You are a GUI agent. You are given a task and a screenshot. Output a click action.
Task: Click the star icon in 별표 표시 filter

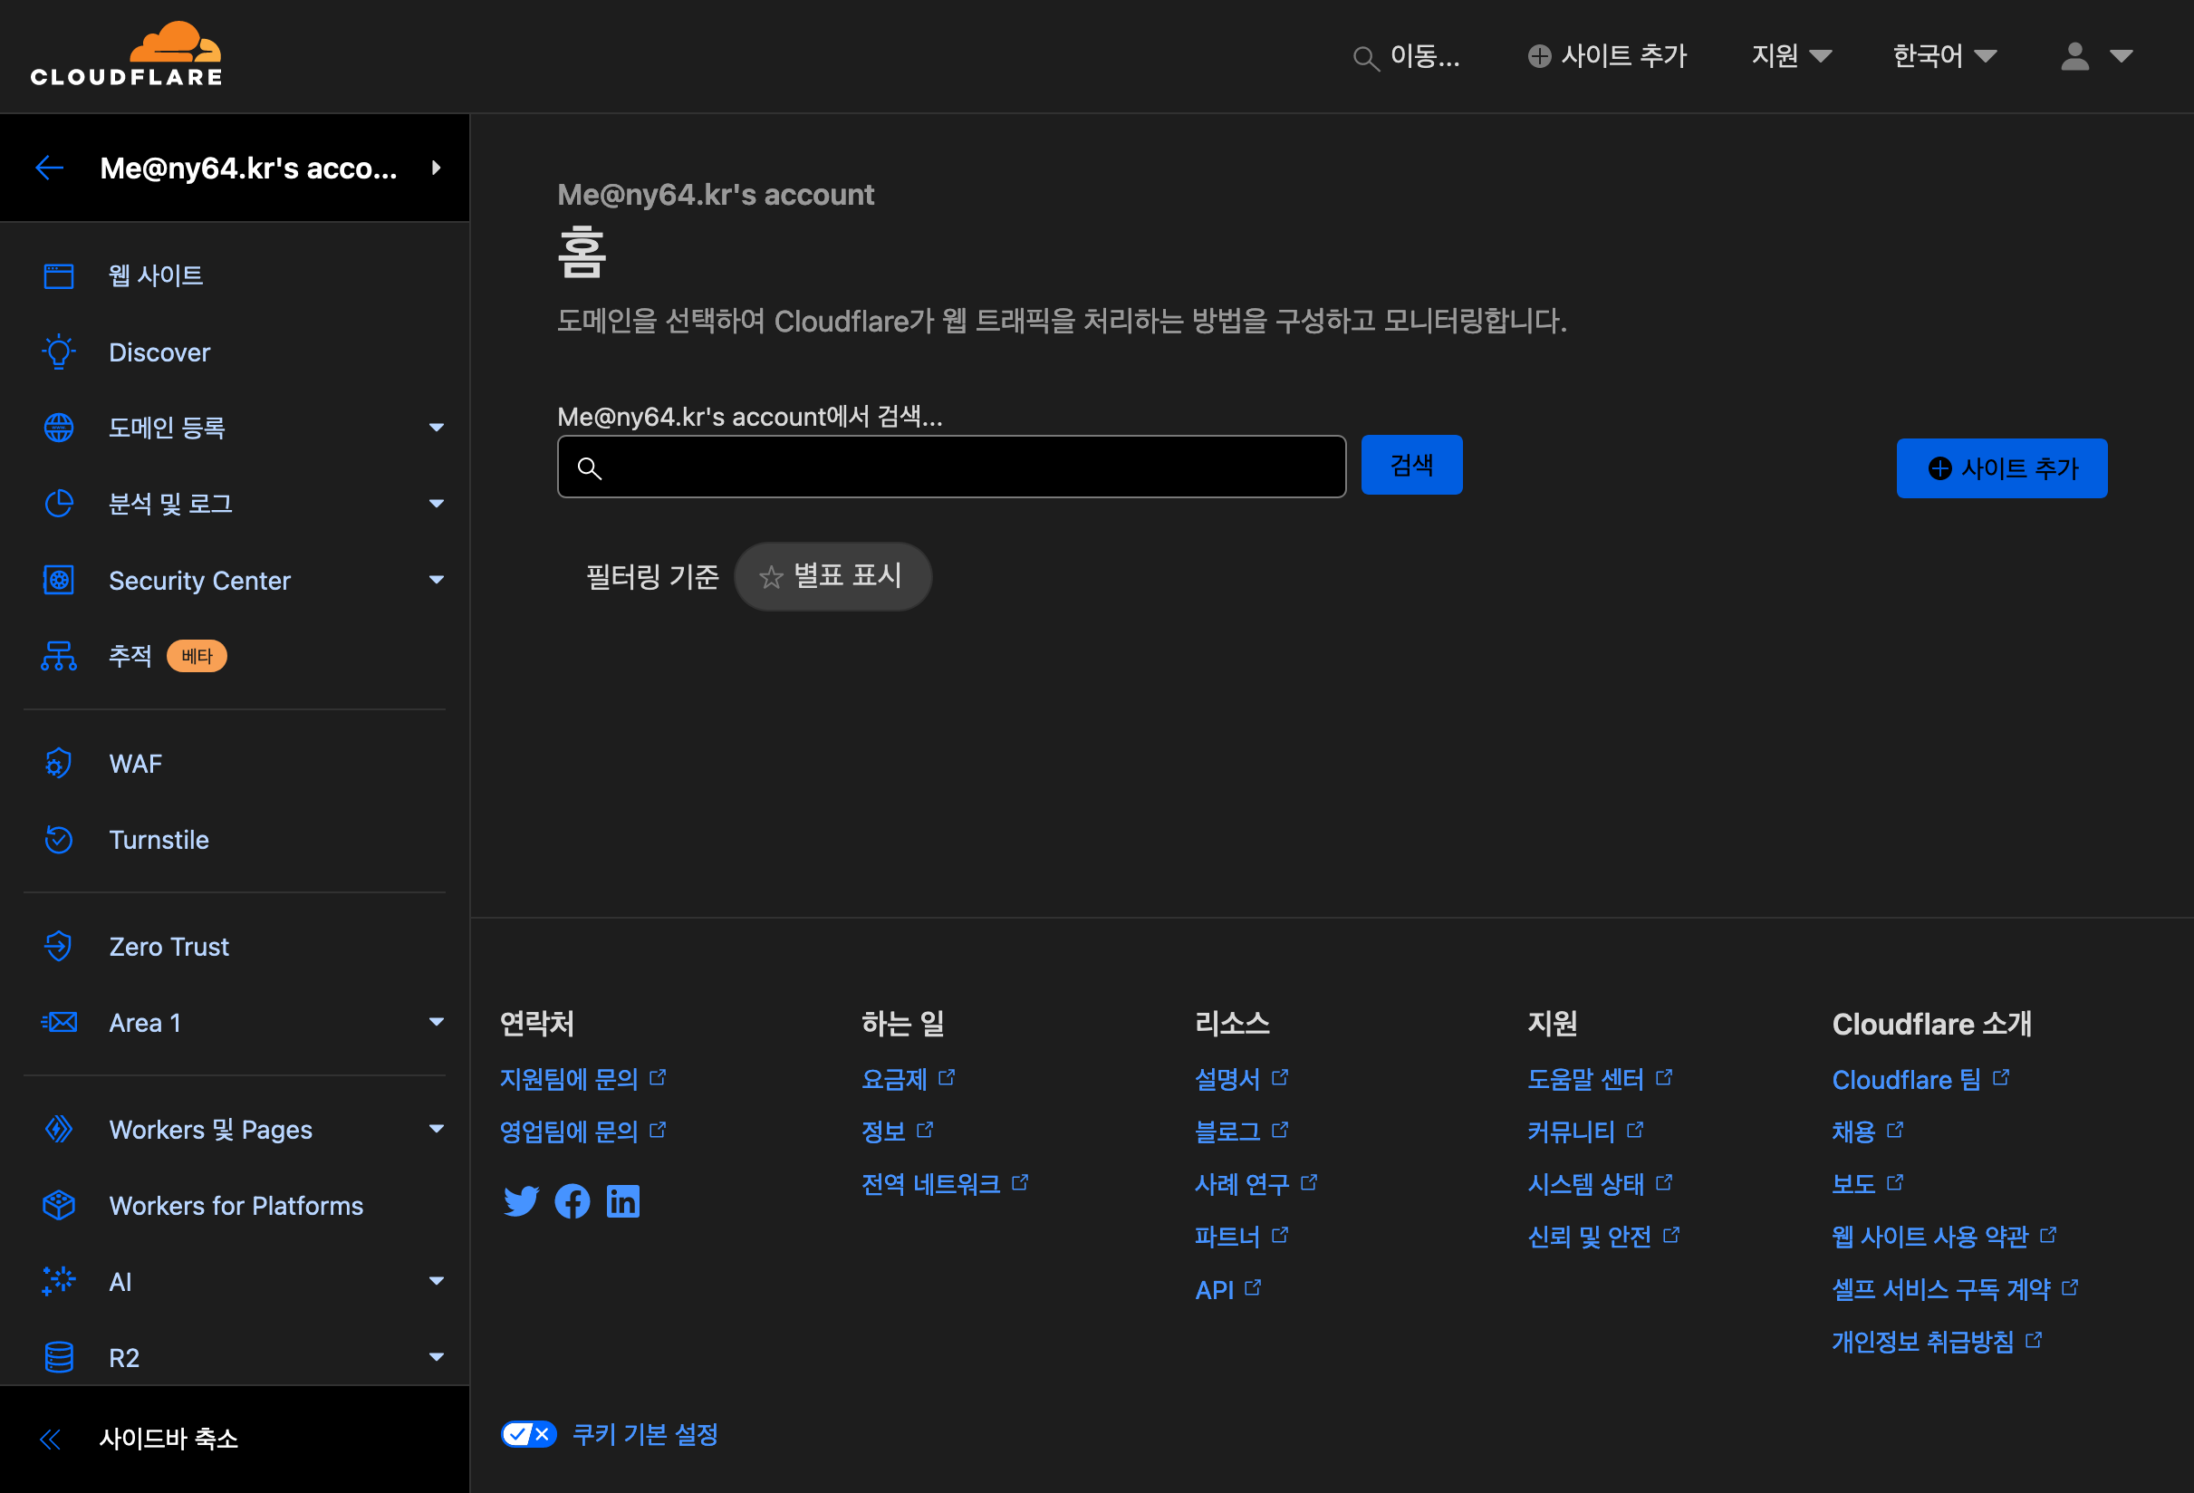click(x=771, y=577)
